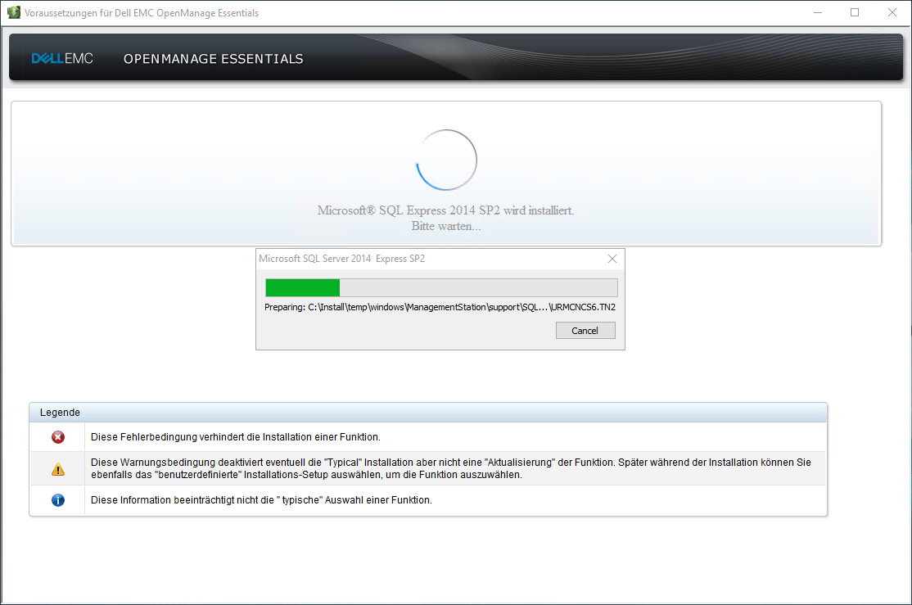The image size is (912, 605).
Task: Click the Dell EMC logo in banner
Action: tap(62, 59)
